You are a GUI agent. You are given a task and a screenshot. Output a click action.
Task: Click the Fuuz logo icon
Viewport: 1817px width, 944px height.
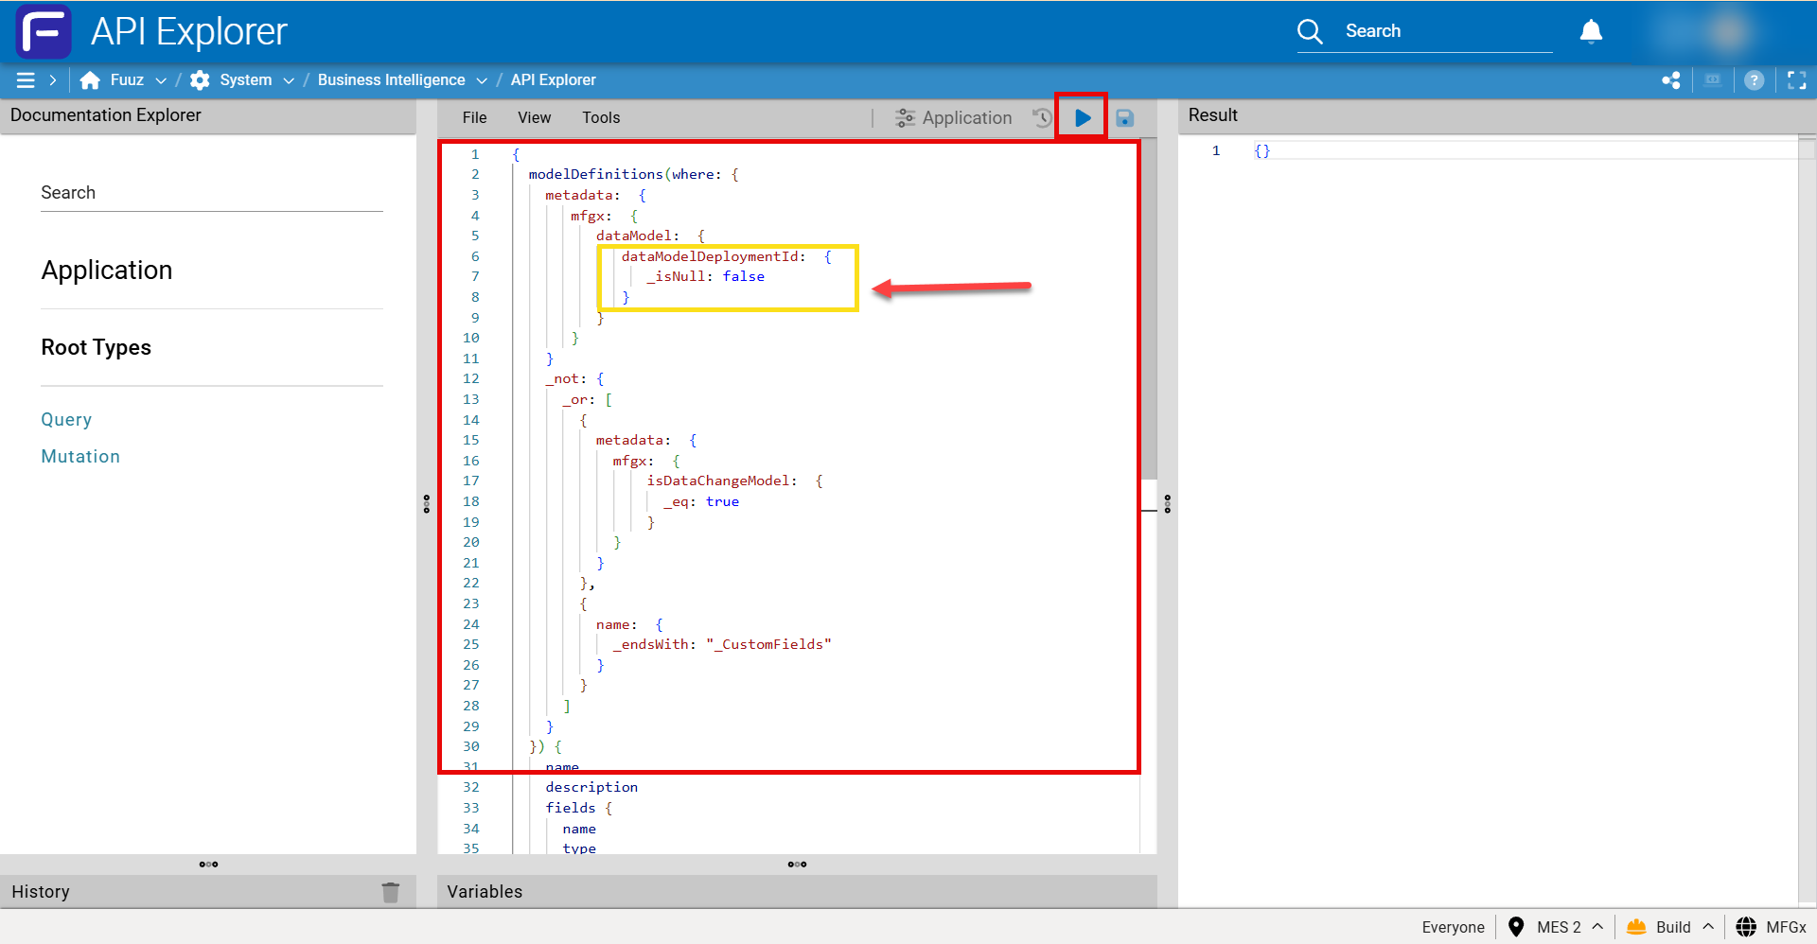(44, 32)
